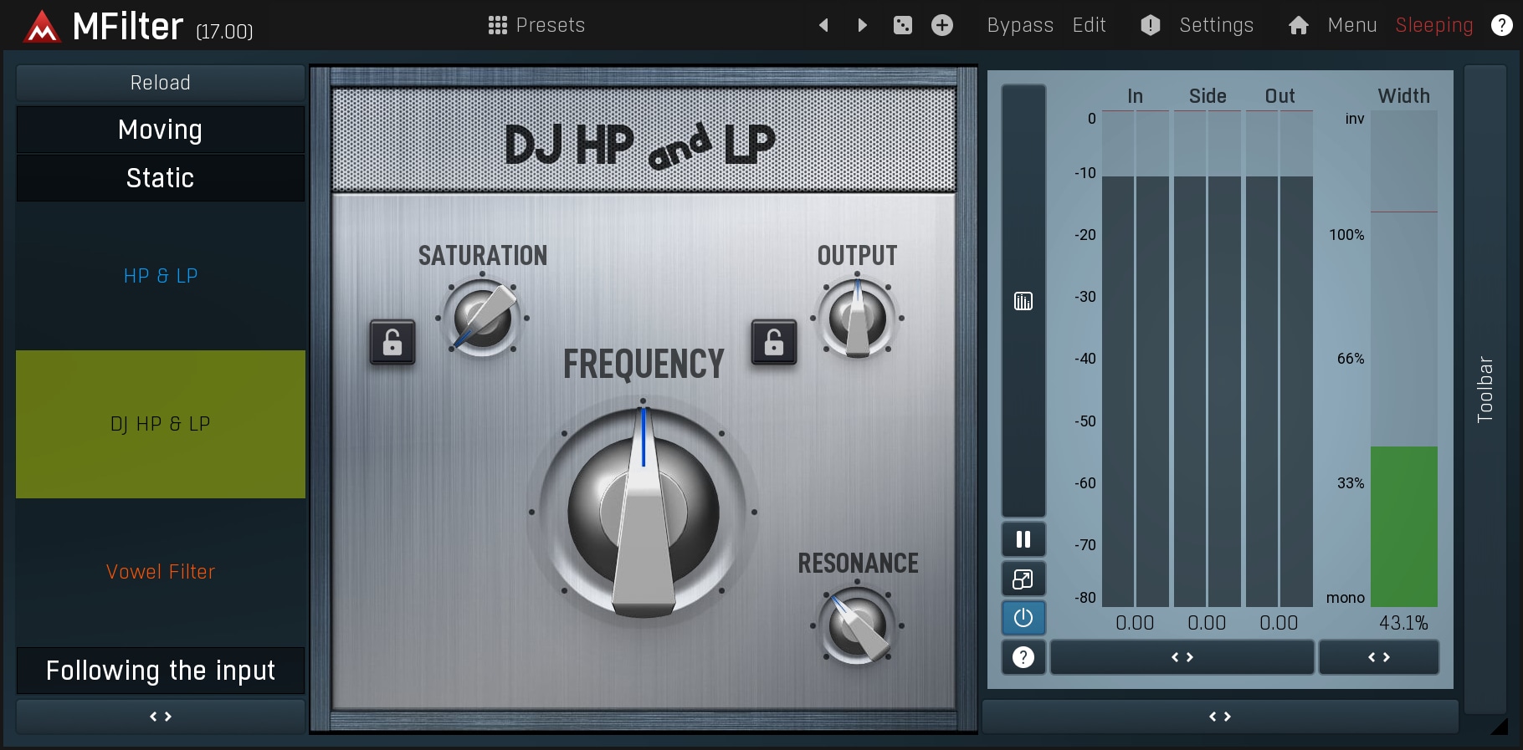Open the Presets browser
The image size is (1523, 750).
[536, 25]
